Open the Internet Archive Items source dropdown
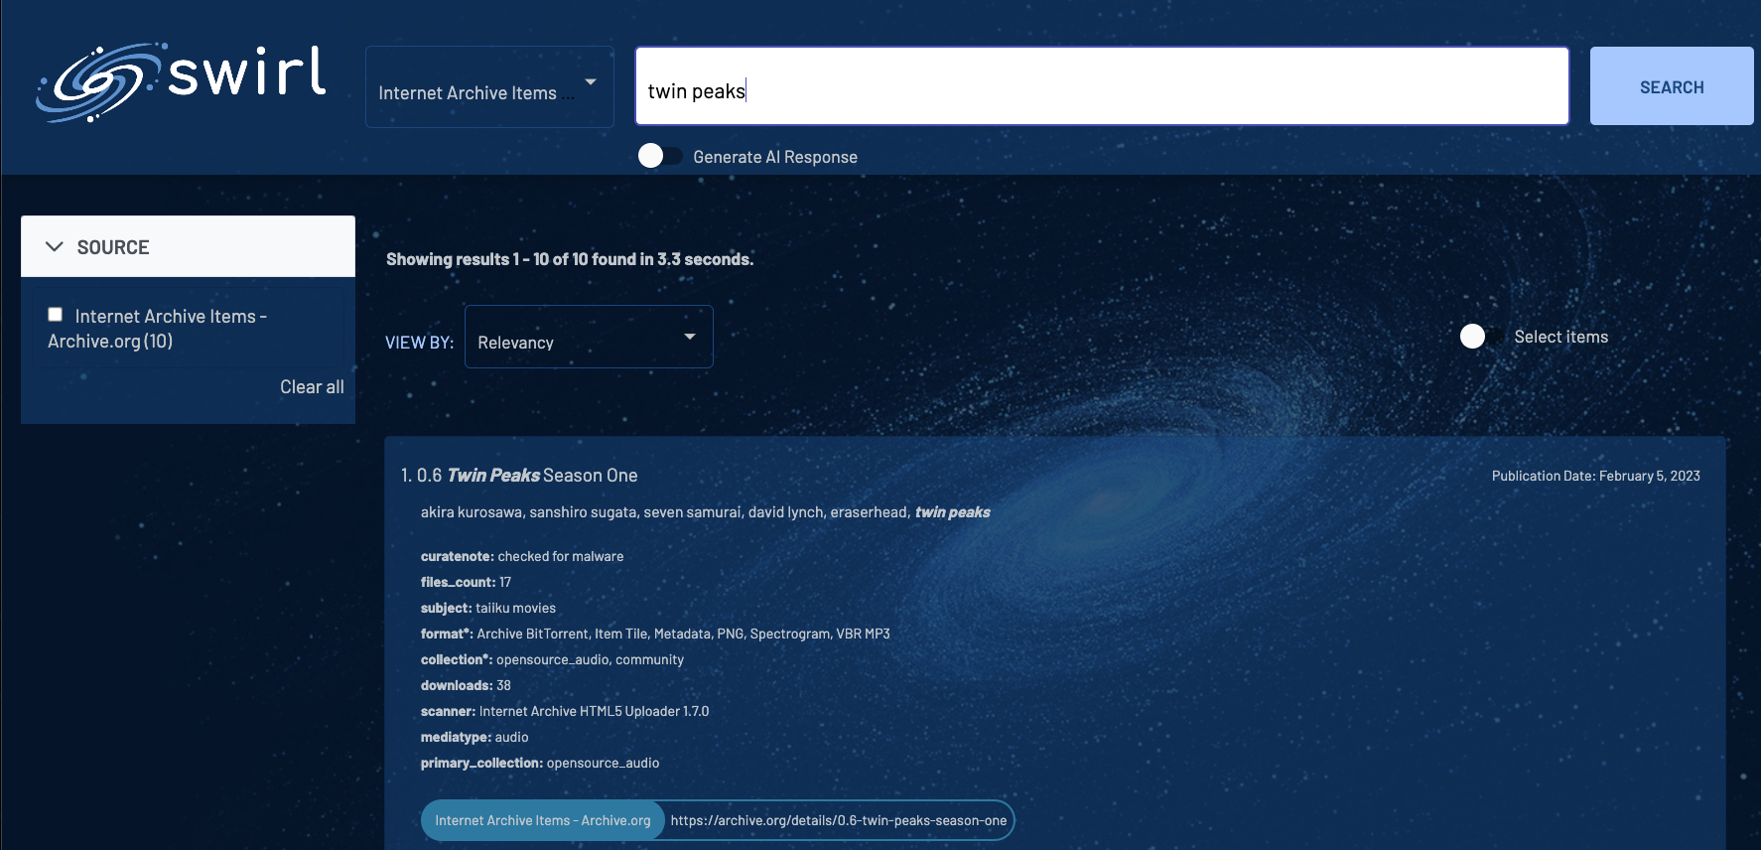 [489, 87]
